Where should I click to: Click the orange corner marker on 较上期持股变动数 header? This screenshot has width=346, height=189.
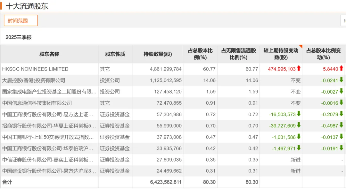(301, 46)
